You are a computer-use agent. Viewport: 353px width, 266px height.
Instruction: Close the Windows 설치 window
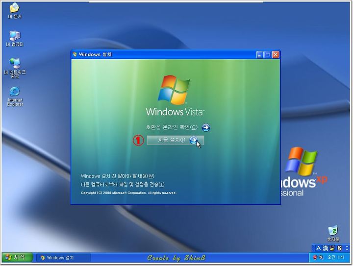pos(276,55)
